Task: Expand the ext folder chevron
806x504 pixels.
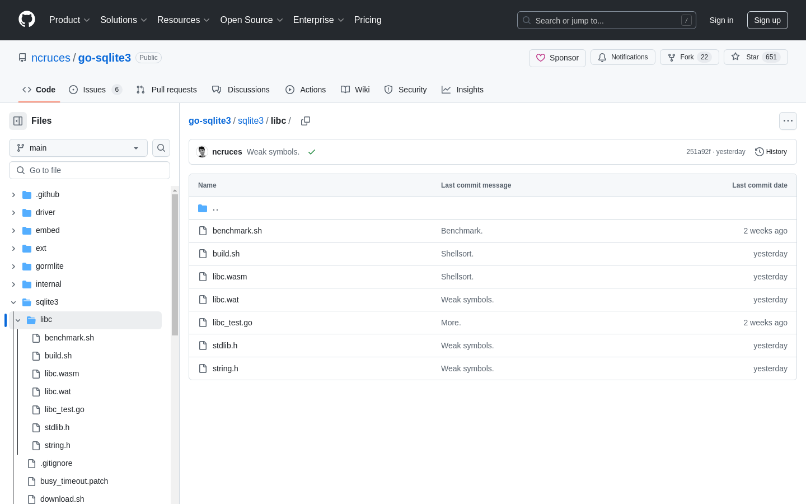Action: [13, 249]
